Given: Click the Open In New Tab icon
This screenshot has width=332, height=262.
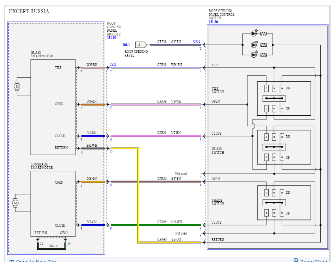Looking at the screenshot, I should coord(12,261).
